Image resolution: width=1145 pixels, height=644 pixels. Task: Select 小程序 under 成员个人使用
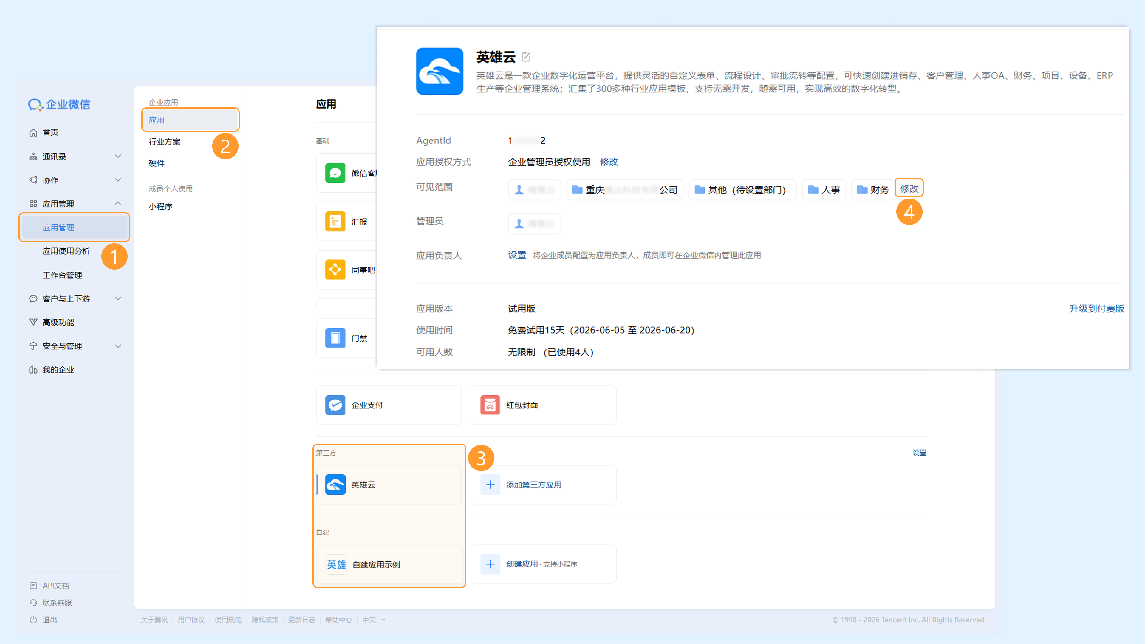160,207
